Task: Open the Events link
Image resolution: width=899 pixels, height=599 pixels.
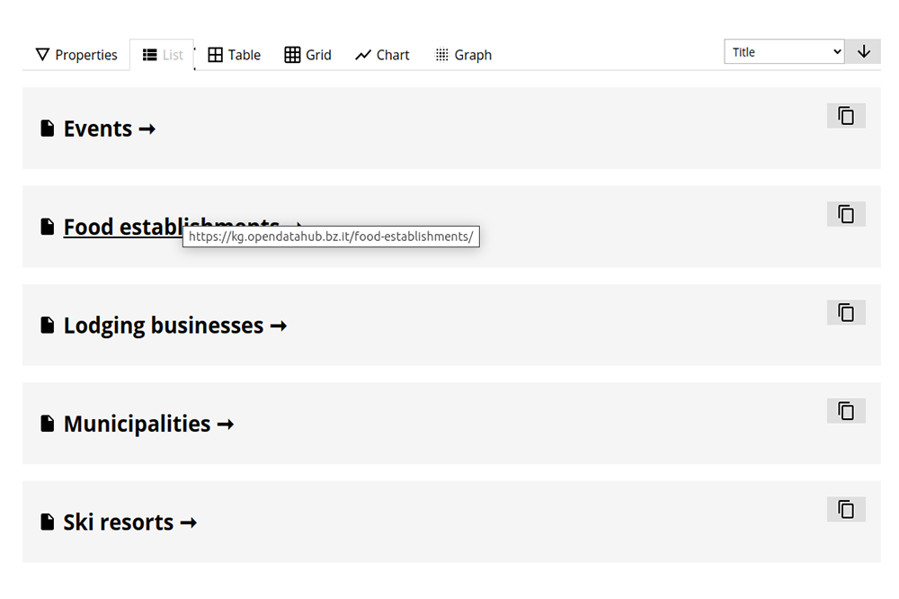Action: pyautogui.click(x=110, y=130)
